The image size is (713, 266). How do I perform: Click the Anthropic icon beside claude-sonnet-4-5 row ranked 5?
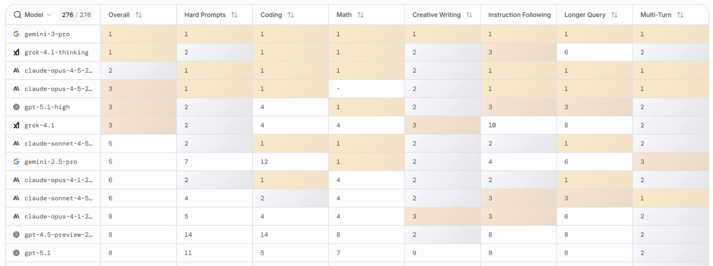(x=17, y=143)
